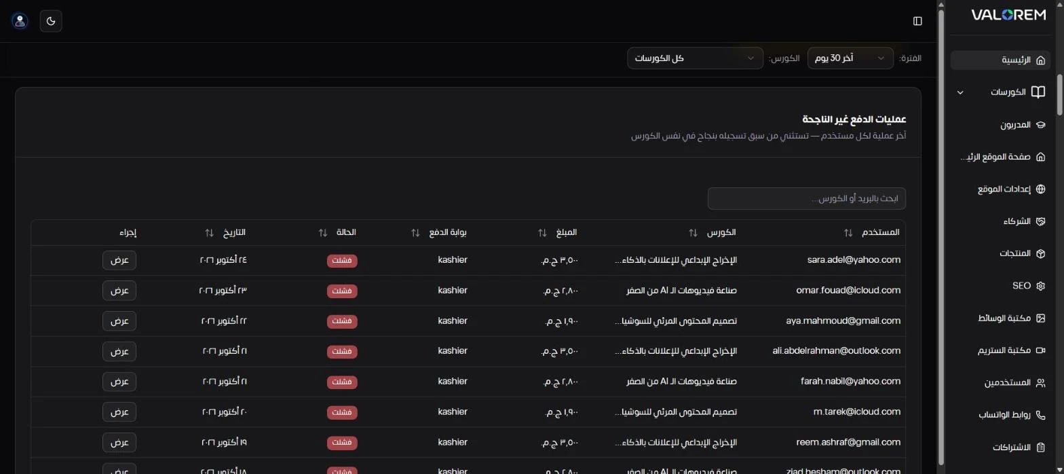Click the إعدادات الموقع globe icon
Screen dimensions: 1064x474
pos(1040,189)
